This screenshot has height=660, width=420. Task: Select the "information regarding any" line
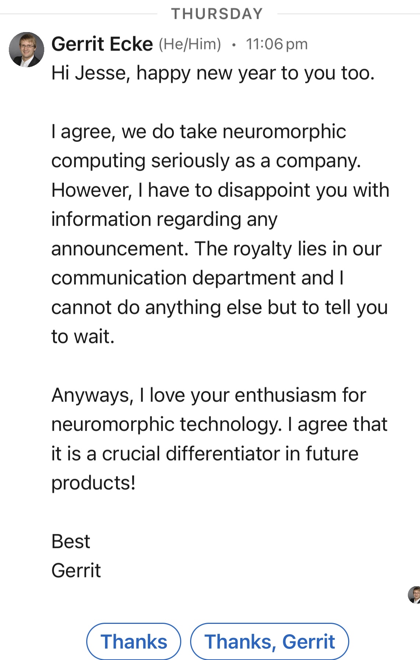(x=164, y=219)
